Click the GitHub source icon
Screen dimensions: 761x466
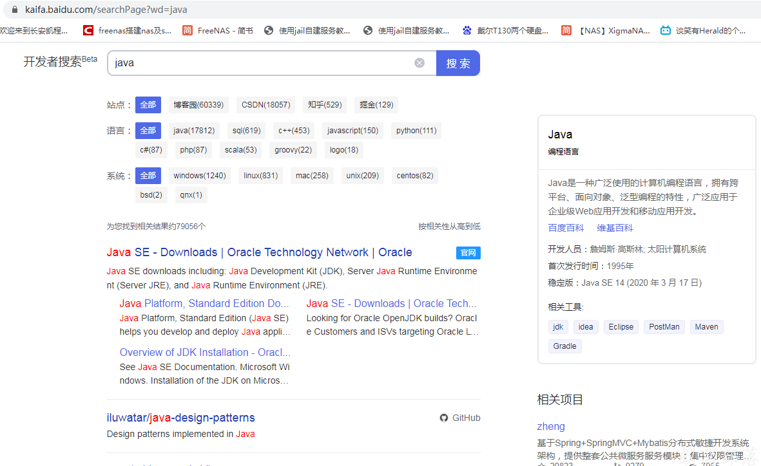[x=443, y=418]
